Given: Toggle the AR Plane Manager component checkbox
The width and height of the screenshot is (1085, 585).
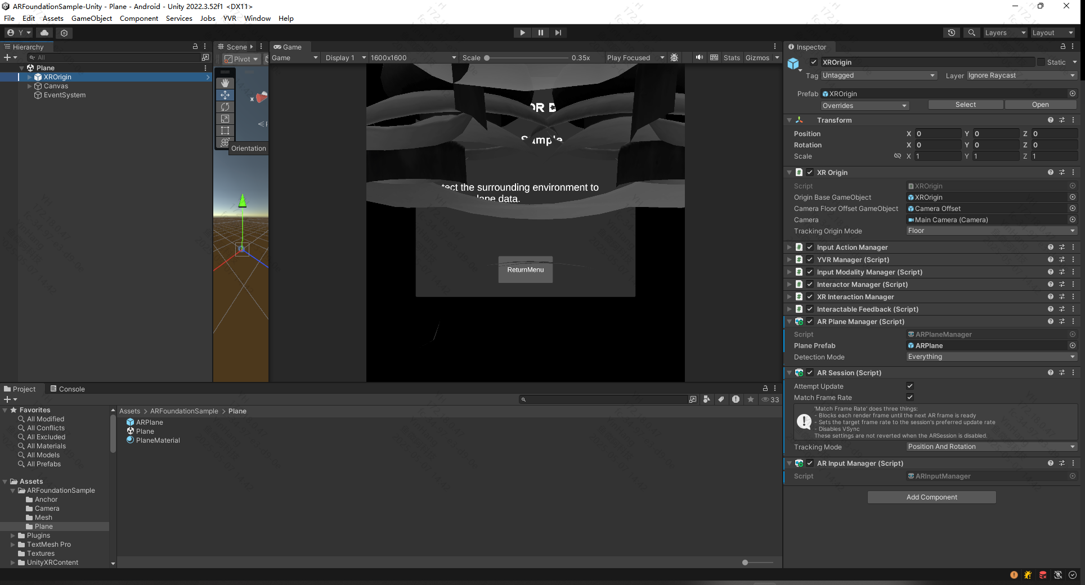Looking at the screenshot, I should [810, 322].
